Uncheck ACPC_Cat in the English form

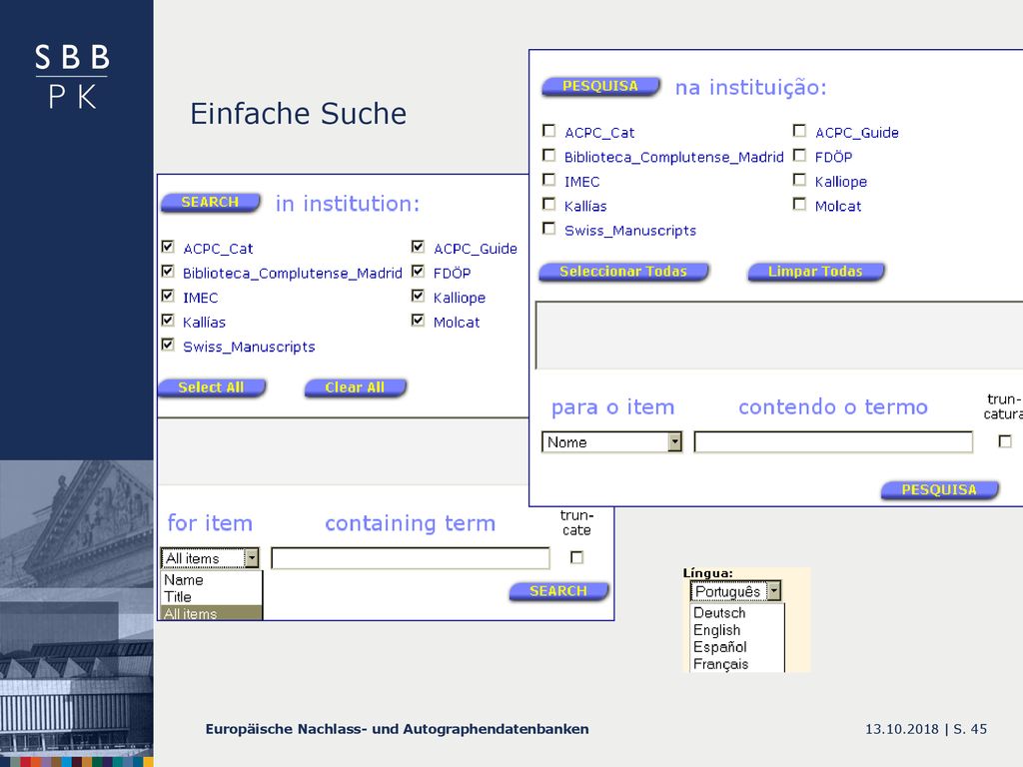pos(168,247)
